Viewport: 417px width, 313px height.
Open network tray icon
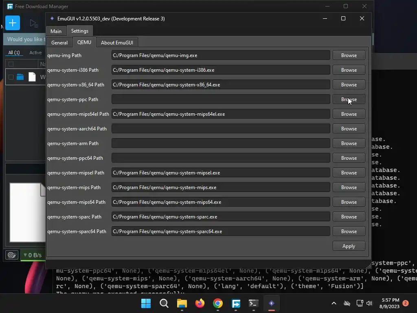pyautogui.click(x=360, y=303)
